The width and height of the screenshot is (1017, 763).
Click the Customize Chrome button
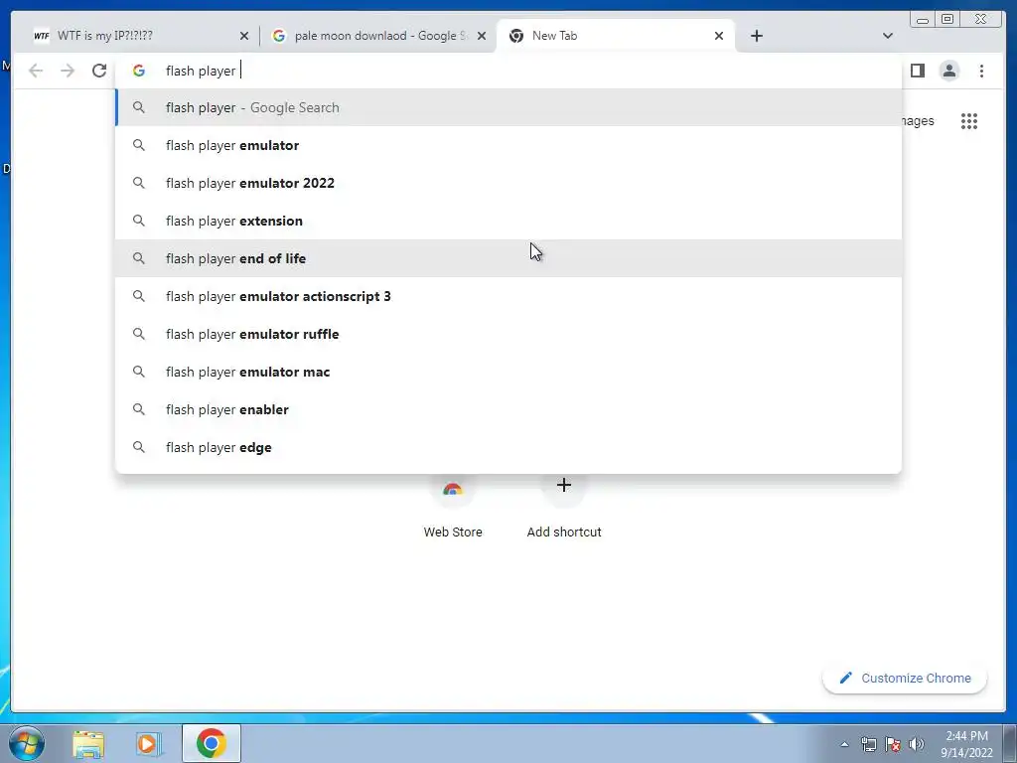905,678
